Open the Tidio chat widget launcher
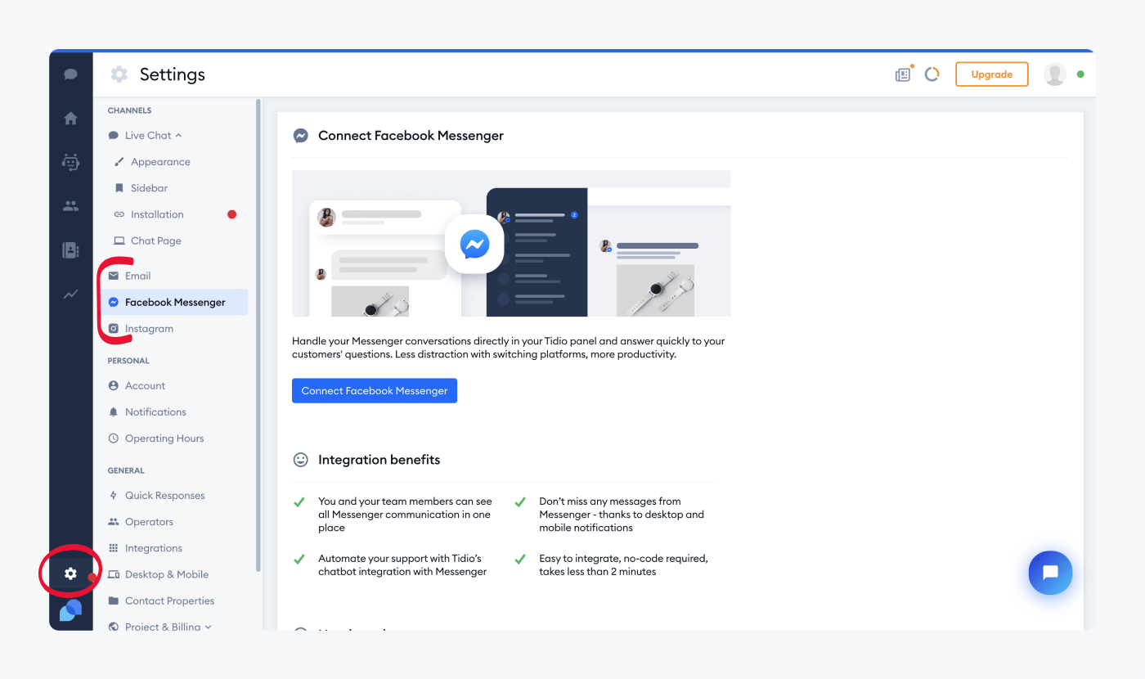Image resolution: width=1145 pixels, height=679 pixels. (1050, 573)
